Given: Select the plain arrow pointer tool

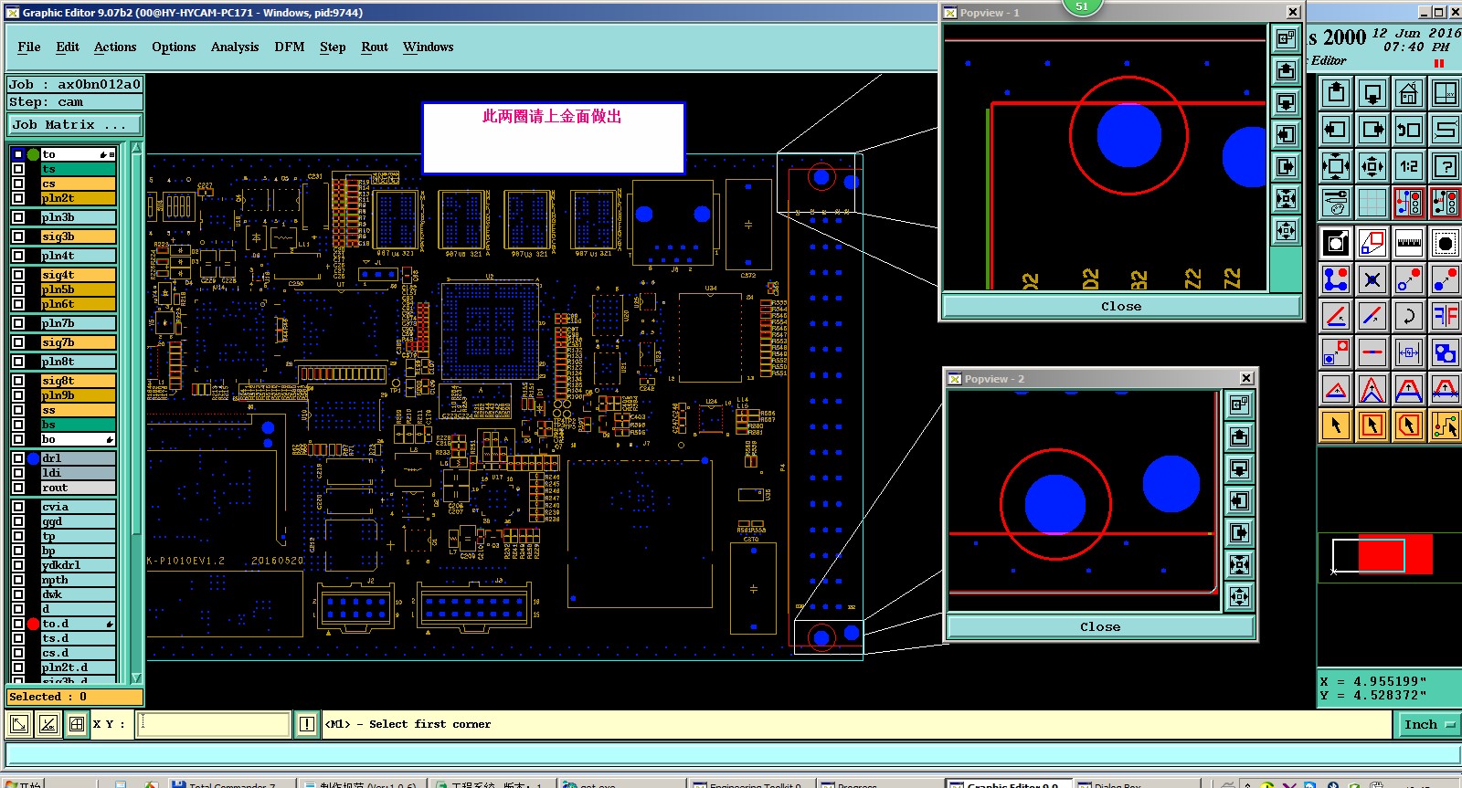Looking at the screenshot, I should (x=1336, y=426).
